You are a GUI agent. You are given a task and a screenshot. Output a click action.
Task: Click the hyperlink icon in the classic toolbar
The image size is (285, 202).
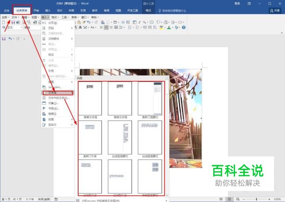[103, 22]
